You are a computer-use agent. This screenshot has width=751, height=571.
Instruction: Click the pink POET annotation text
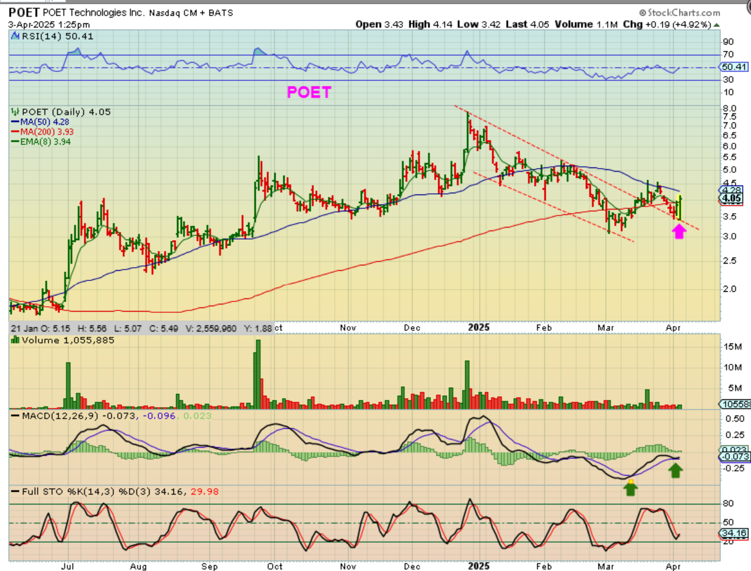tap(309, 92)
